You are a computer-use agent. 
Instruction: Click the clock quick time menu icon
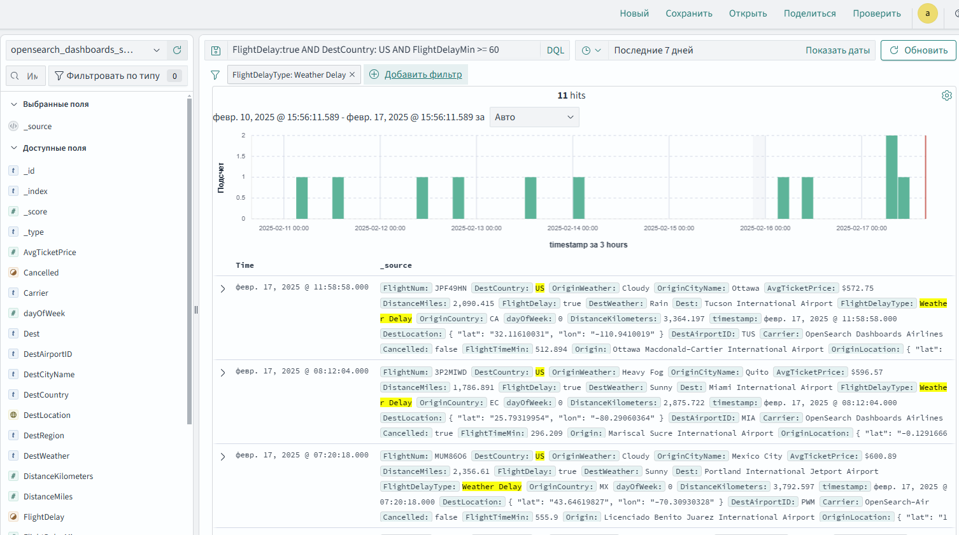[591, 50]
